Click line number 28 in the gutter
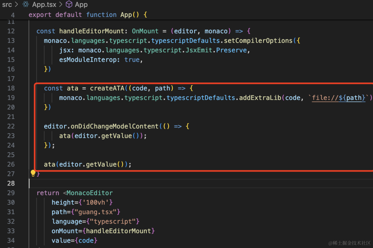 (11, 183)
